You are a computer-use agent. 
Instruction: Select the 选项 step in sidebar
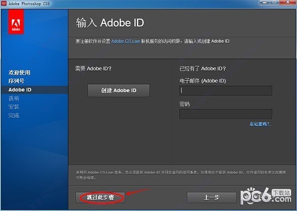coord(14,98)
